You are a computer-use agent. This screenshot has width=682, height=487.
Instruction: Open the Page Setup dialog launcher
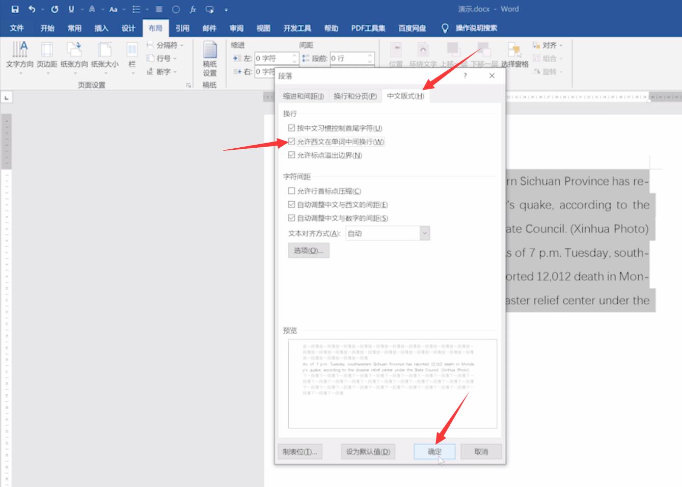(x=188, y=85)
